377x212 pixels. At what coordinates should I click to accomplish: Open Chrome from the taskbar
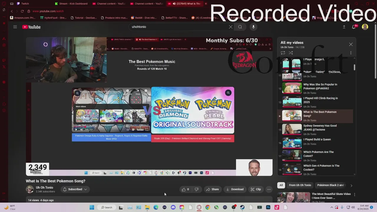[208, 207]
